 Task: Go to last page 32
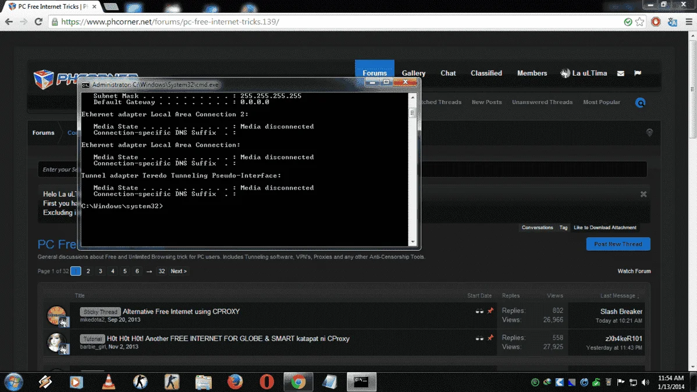pos(161,271)
